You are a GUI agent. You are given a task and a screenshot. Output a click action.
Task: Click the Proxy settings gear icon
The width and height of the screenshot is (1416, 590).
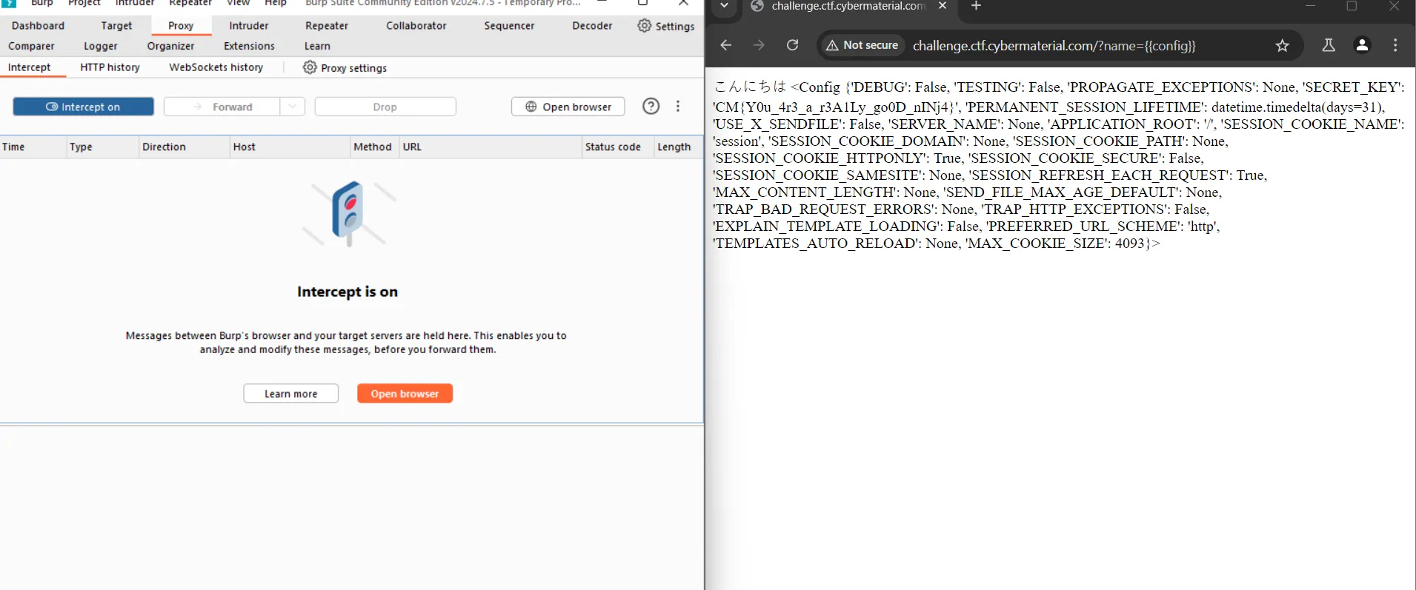310,67
